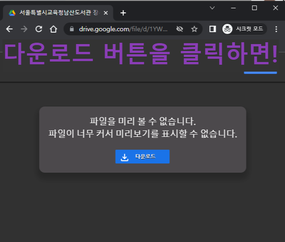Close the browser window

point(275,8)
